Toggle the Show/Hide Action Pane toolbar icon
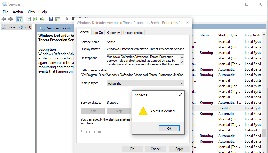The image size is (268, 153). tap(58, 19)
